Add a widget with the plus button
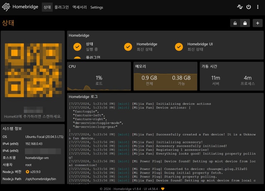The height and width of the screenshot is (191, 265). (x=258, y=23)
